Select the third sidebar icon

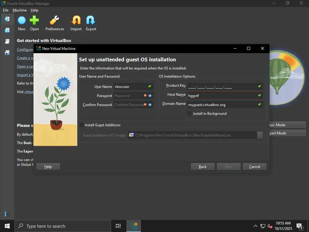[7, 41]
